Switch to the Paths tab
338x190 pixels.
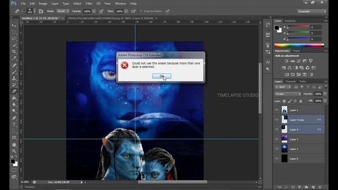coord(303,81)
